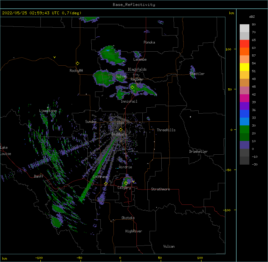The width and height of the screenshot is (268, 262).
Task: Select the orange 57–60 dBZ legend swatch
Action: (244, 51)
